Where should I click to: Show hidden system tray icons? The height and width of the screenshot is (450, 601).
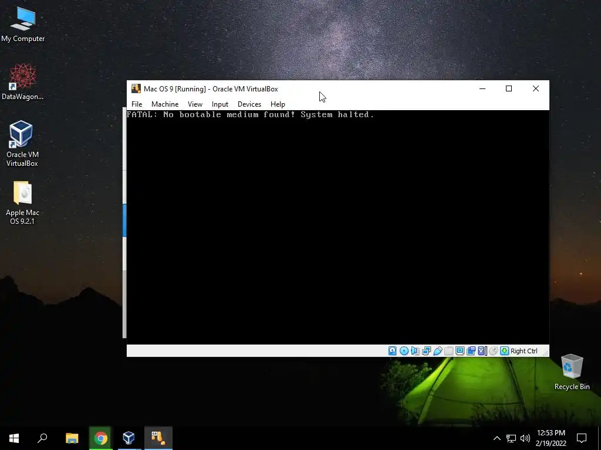tap(497, 438)
